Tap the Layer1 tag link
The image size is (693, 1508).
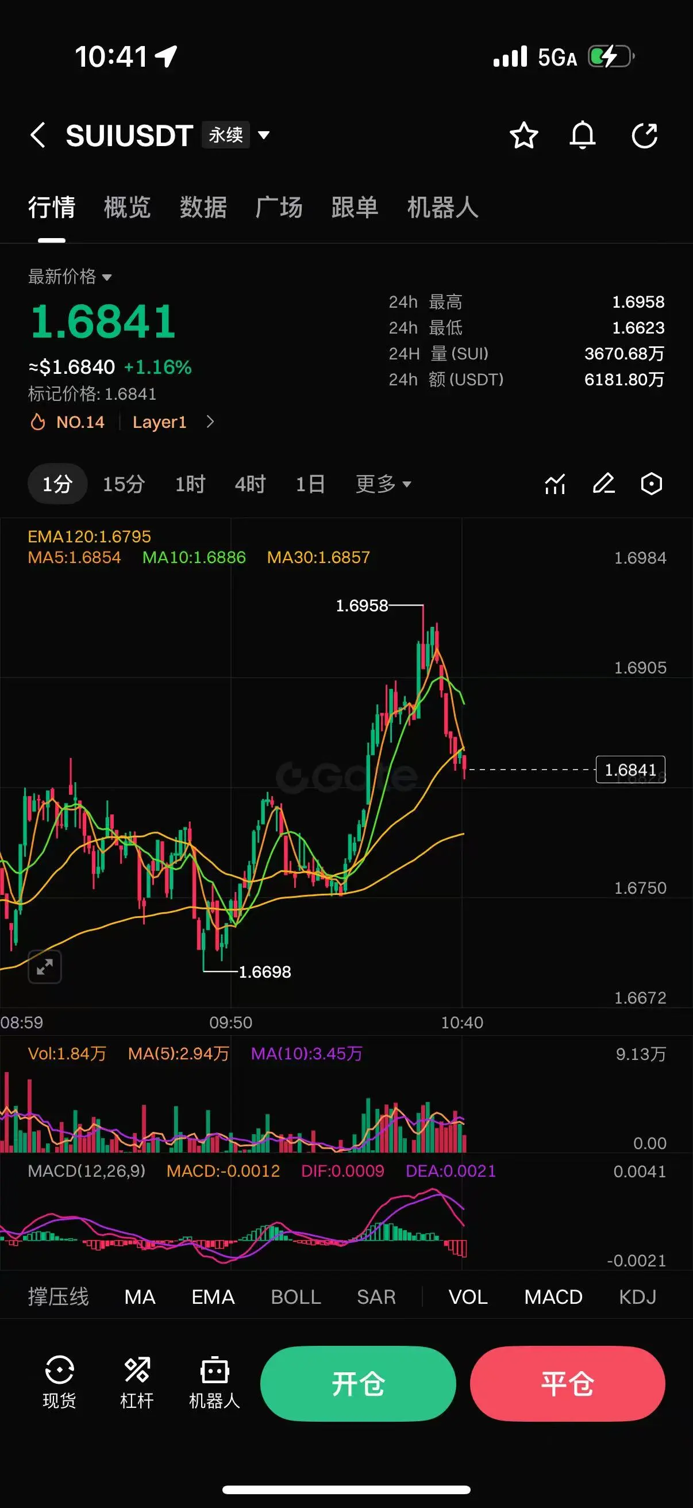160,422
